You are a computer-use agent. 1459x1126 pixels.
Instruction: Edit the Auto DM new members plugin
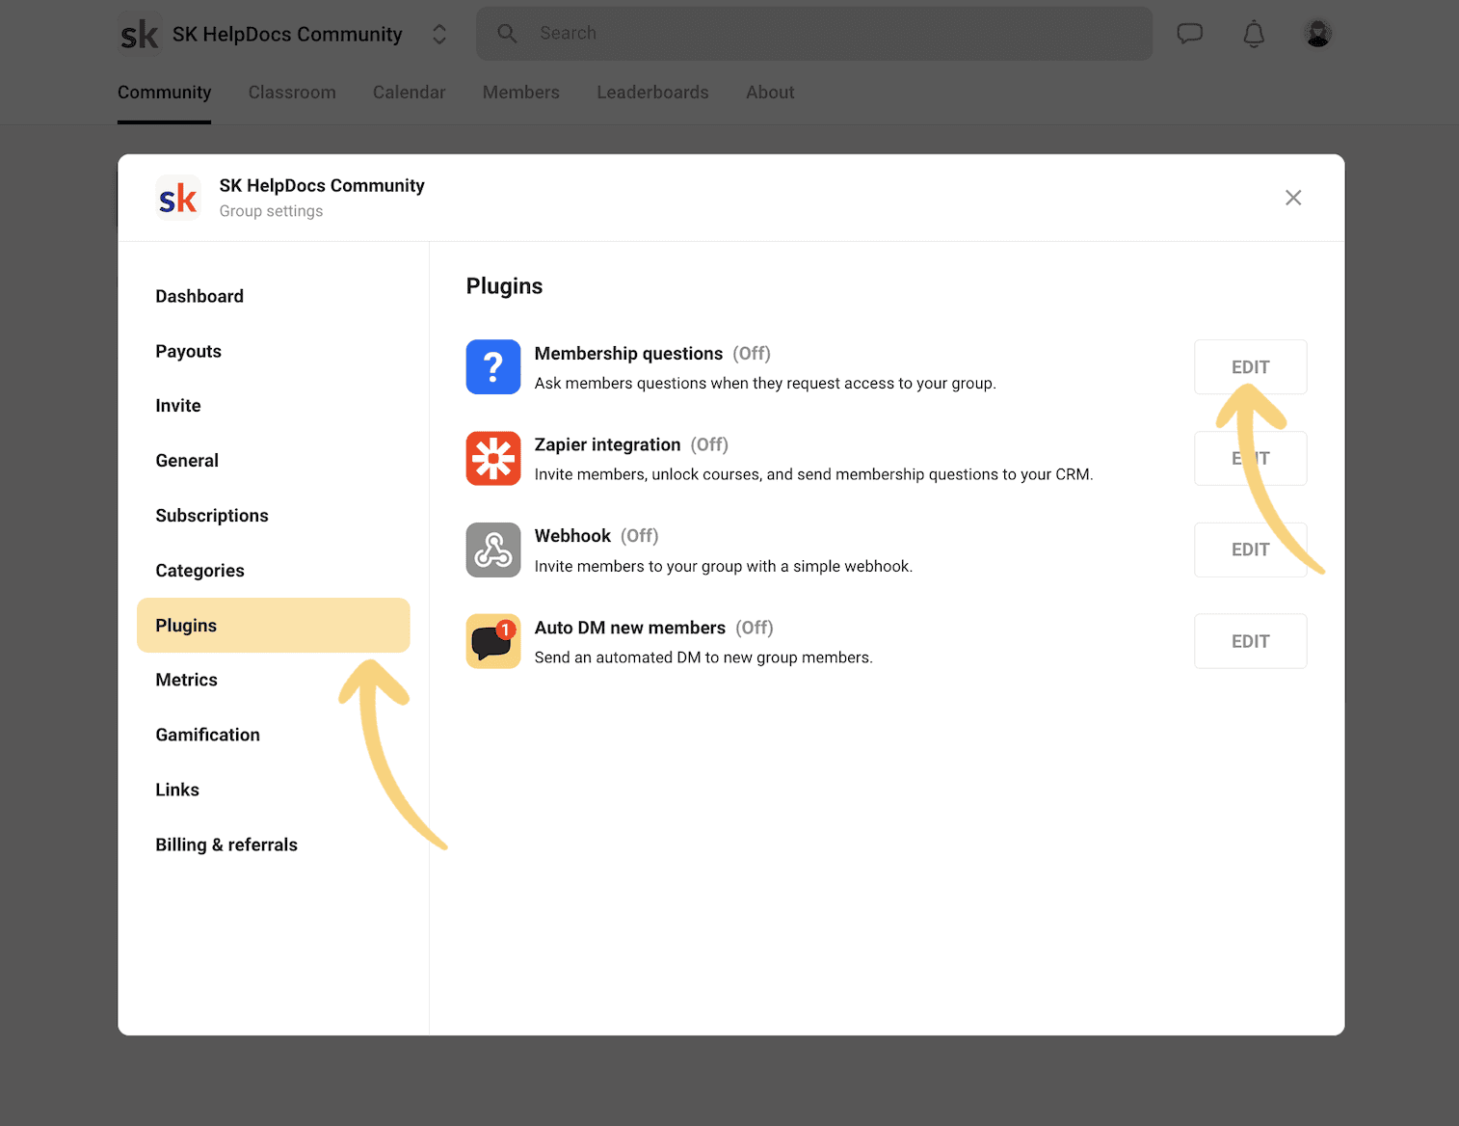(x=1250, y=641)
